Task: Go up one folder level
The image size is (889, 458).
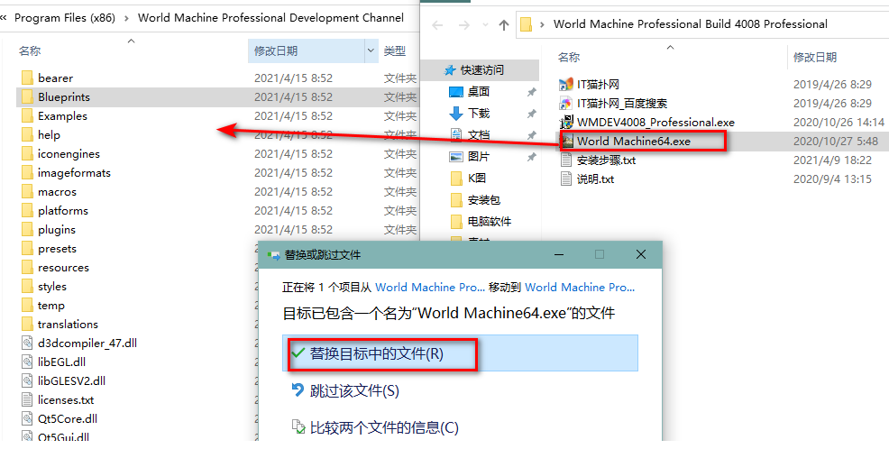Action: 503,25
